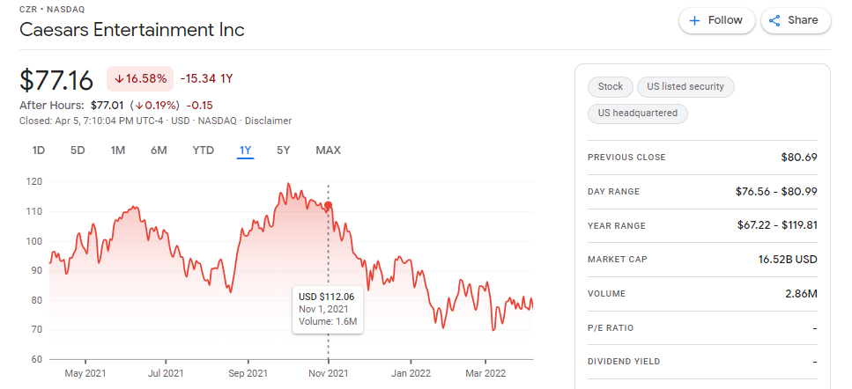Click the US listed security chip

(x=685, y=87)
